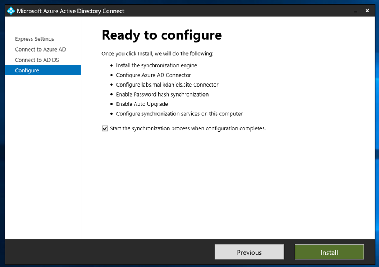Click 'Once you click Install' intro text
Viewport: 379px width, 267px height.
click(x=158, y=53)
